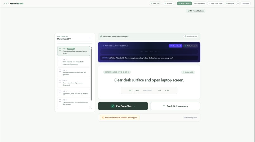Log out of GentlePath

click(x=246, y=3)
